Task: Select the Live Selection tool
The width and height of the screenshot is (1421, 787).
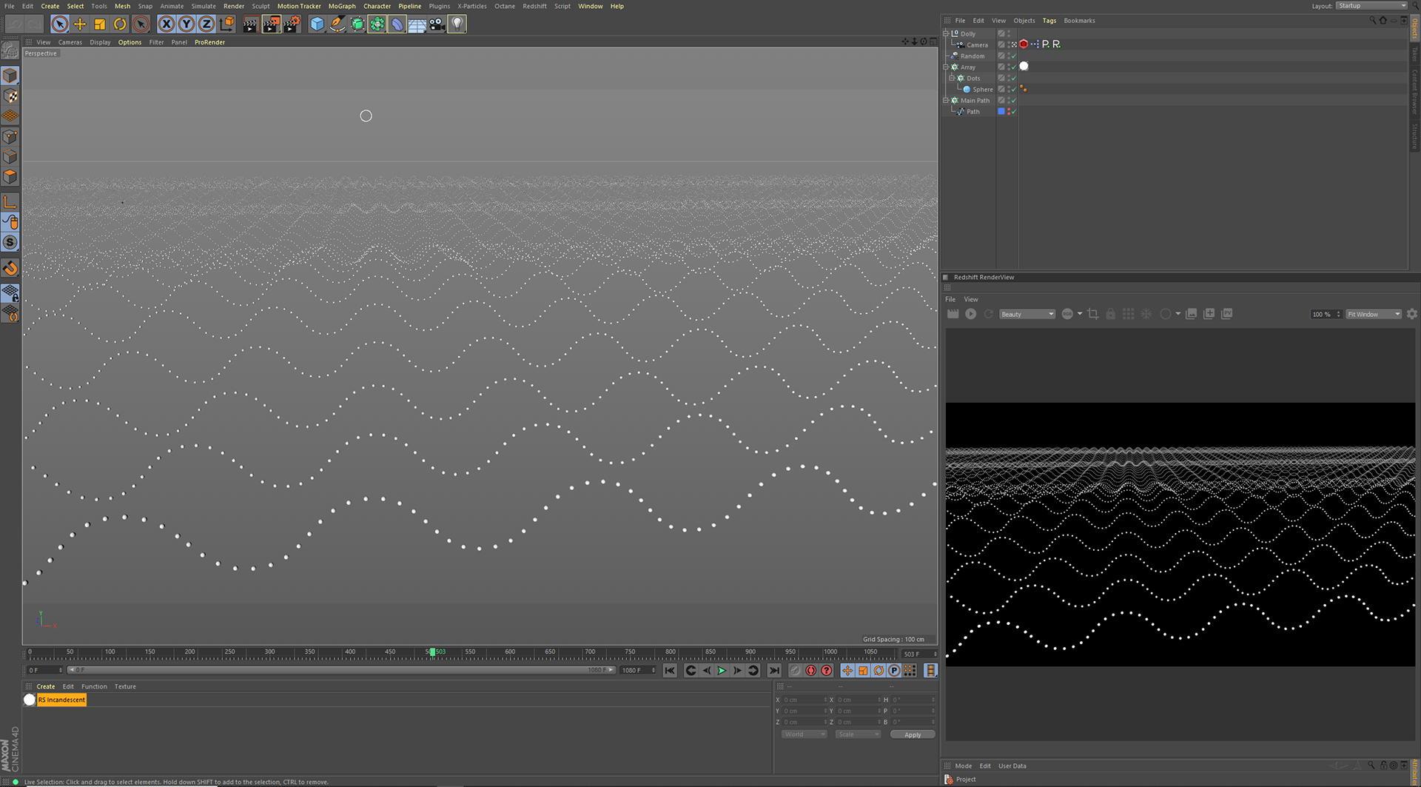Action: (60, 24)
